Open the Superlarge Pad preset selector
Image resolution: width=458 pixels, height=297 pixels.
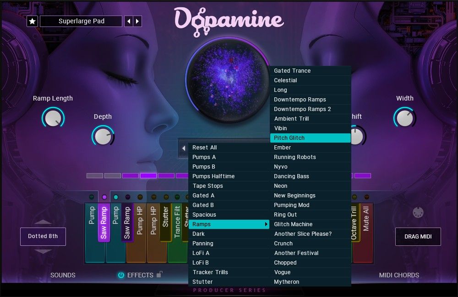coord(81,21)
